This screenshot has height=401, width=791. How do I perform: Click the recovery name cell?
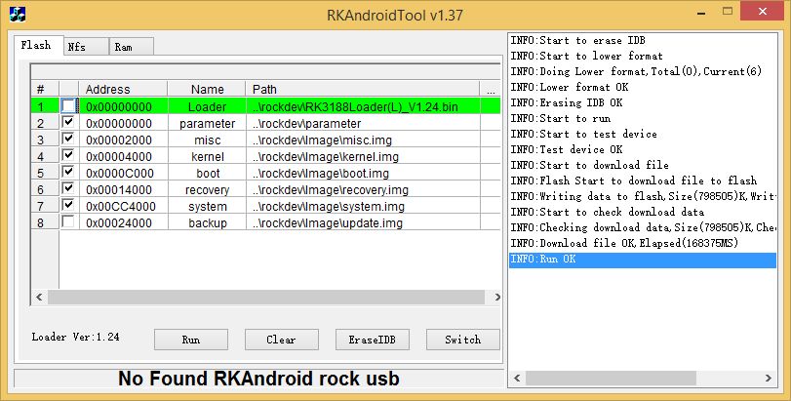(207, 189)
